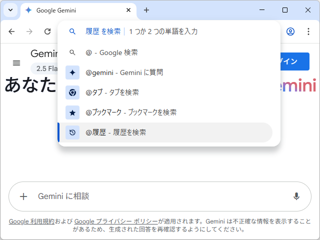The height and width of the screenshot is (240, 320).
Task: Choose the @履歴 - 履歴を検索 suggestion
Action: click(x=165, y=132)
